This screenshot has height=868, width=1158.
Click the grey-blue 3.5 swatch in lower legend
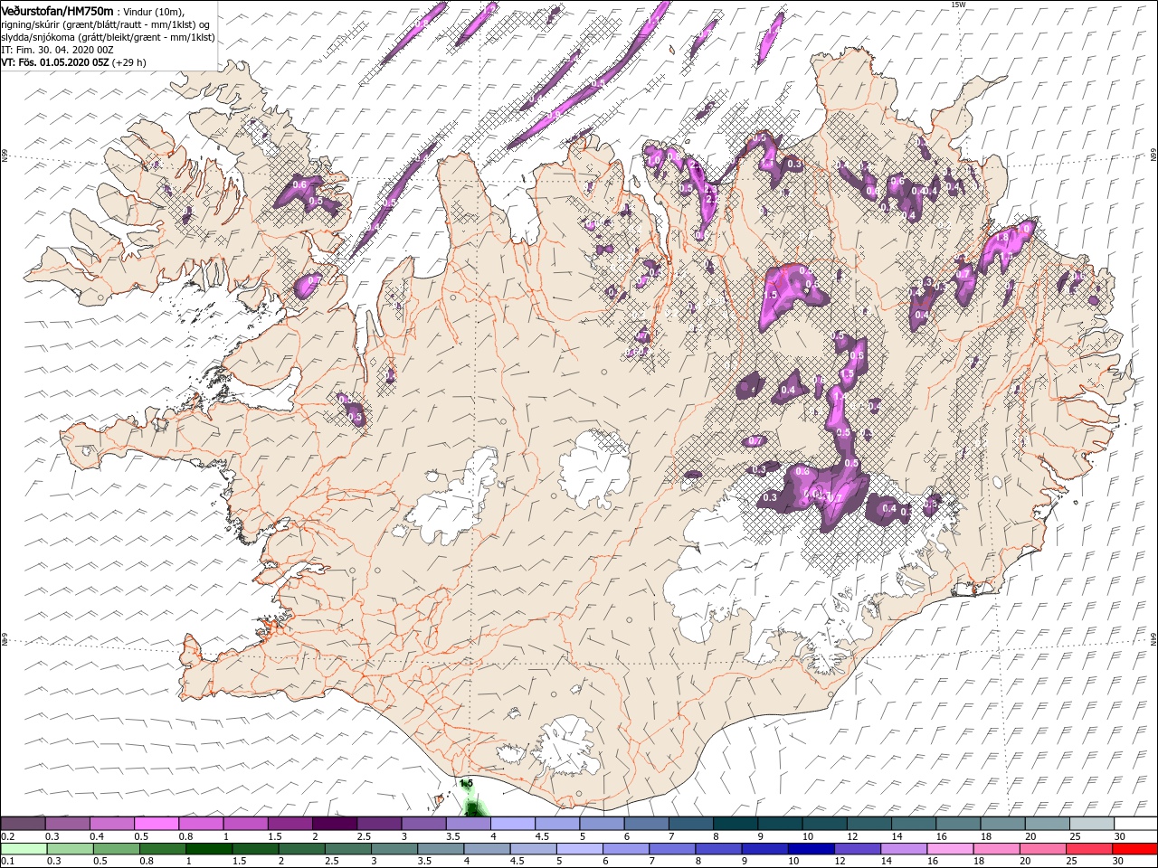[x=440, y=849]
